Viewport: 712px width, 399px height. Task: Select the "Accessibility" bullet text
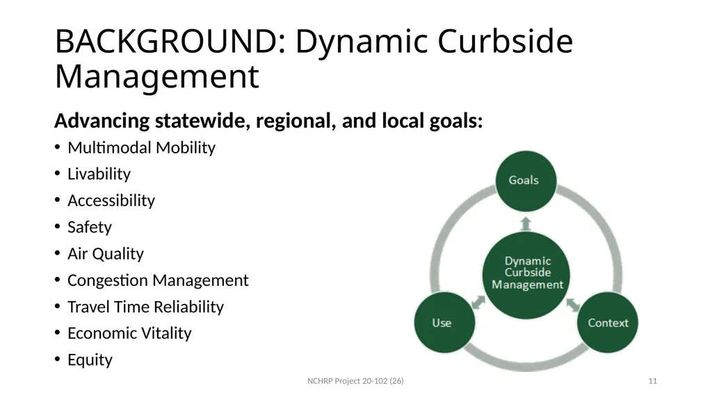pos(111,201)
